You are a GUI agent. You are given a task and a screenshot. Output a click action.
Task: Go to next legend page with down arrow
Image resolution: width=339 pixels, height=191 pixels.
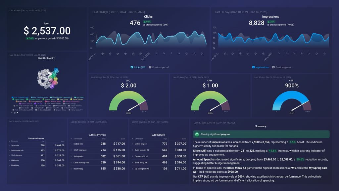[x=18, y=112]
